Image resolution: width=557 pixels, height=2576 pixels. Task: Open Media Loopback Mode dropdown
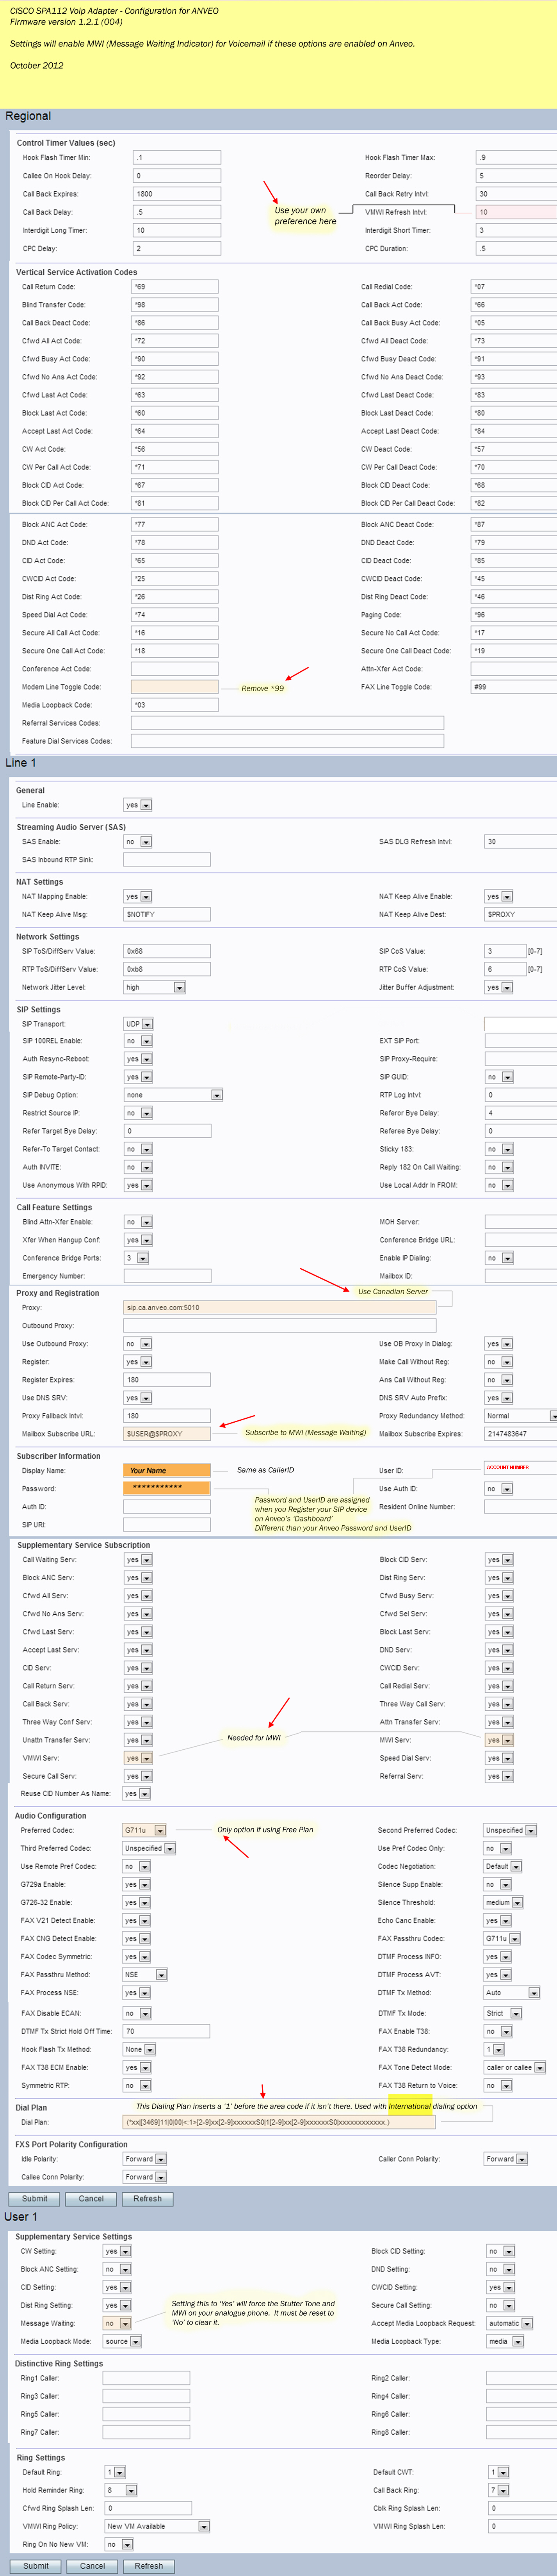tap(123, 2341)
